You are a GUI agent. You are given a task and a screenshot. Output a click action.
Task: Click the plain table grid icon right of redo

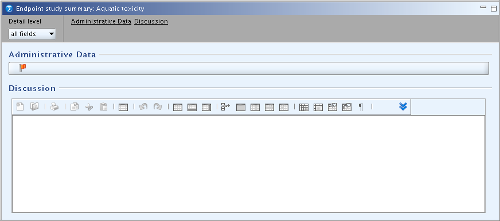pos(178,107)
